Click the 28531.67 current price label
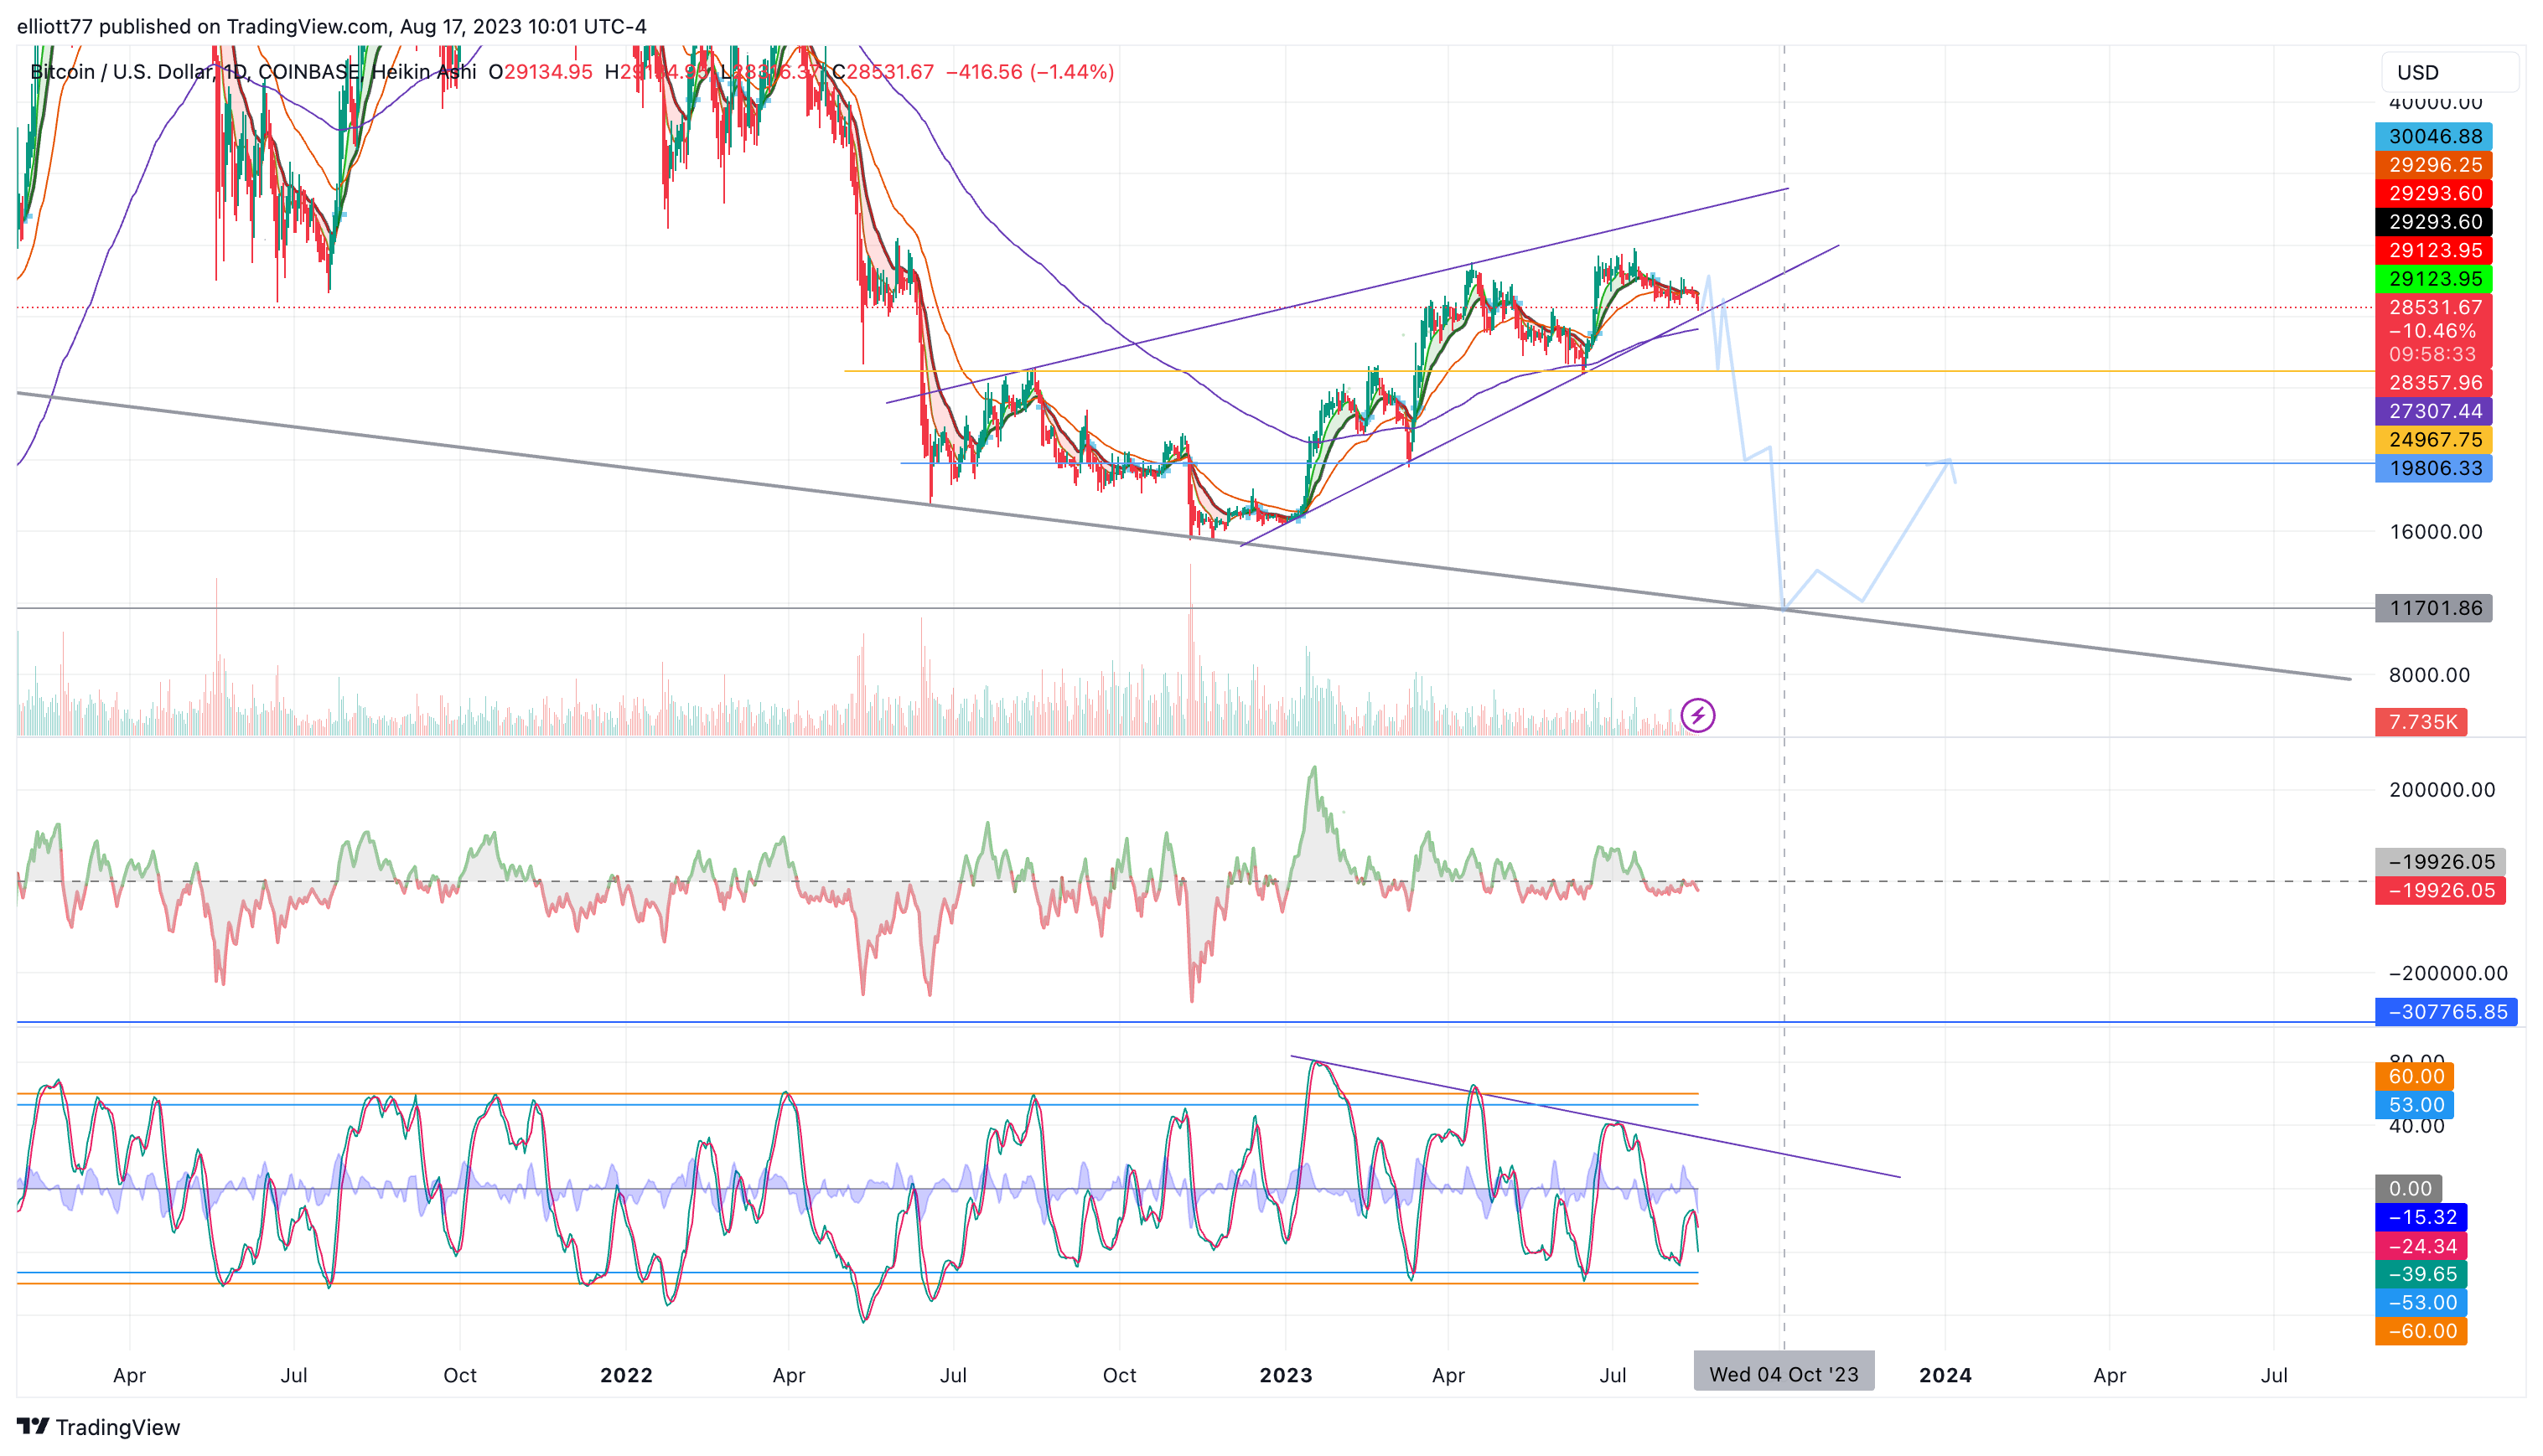The height and width of the screenshot is (1456, 2543). [2433, 307]
